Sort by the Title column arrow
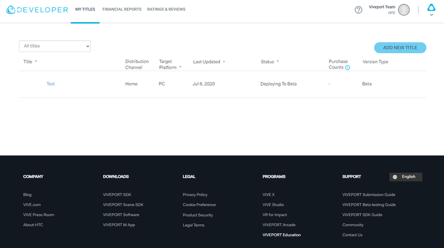This screenshot has height=248, width=444. (36, 61)
